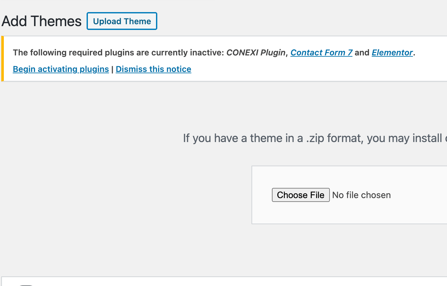Image resolution: width=447 pixels, height=286 pixels.
Task: Click the pipe separator between notice links
Action: click(x=112, y=69)
